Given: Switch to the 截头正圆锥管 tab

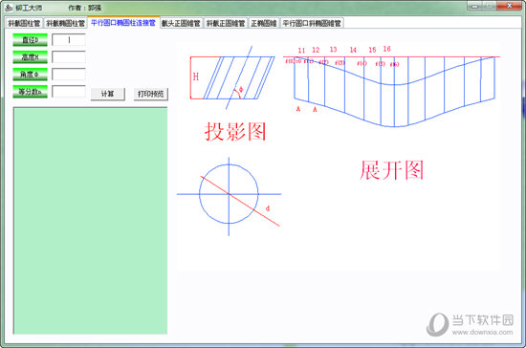Looking at the screenshot, I should pyautogui.click(x=181, y=23).
